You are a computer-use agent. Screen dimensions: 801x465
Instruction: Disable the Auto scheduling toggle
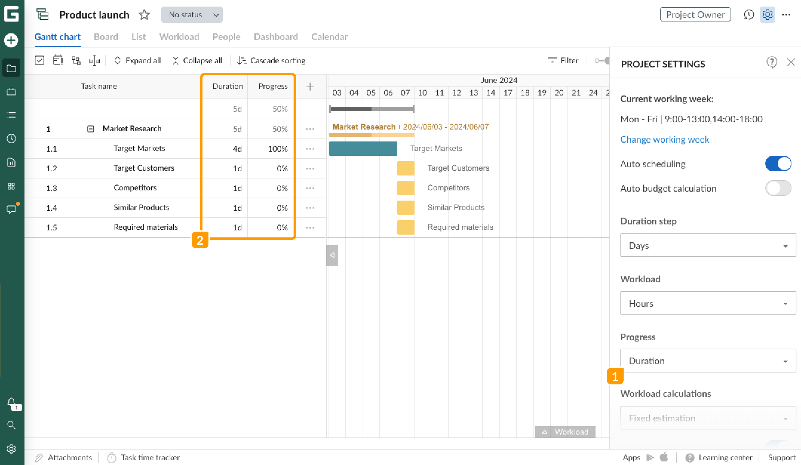[x=778, y=164]
